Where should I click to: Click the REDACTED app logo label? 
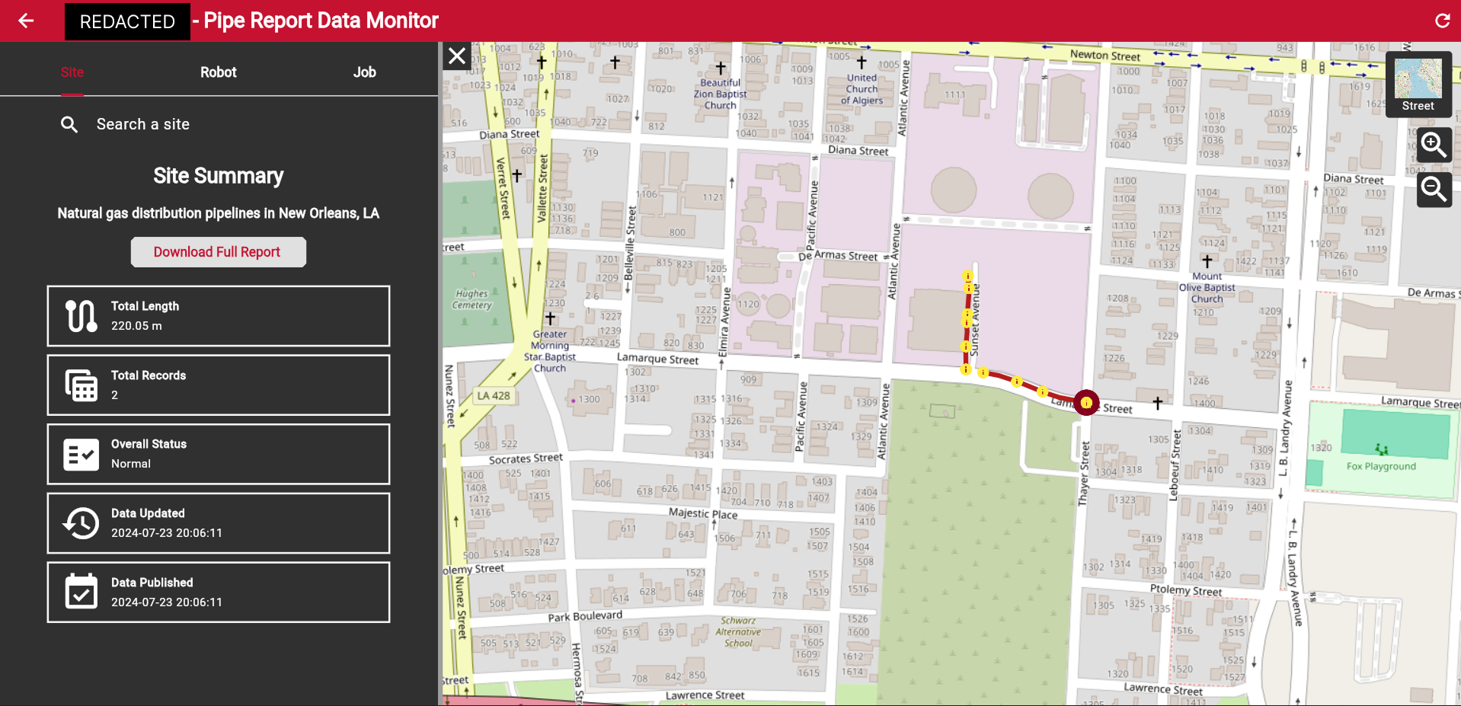pos(127,21)
